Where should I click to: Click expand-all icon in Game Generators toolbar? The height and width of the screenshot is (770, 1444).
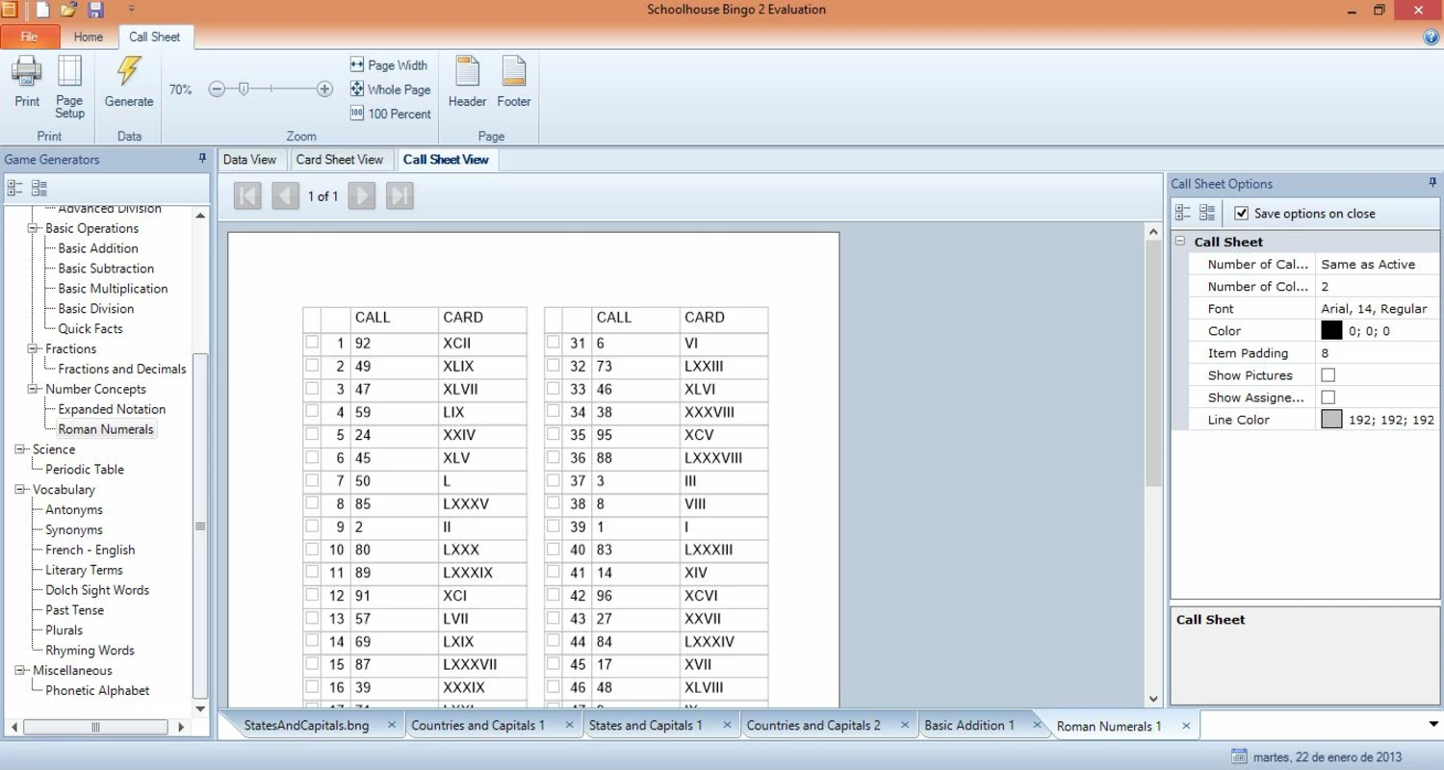[x=15, y=189]
